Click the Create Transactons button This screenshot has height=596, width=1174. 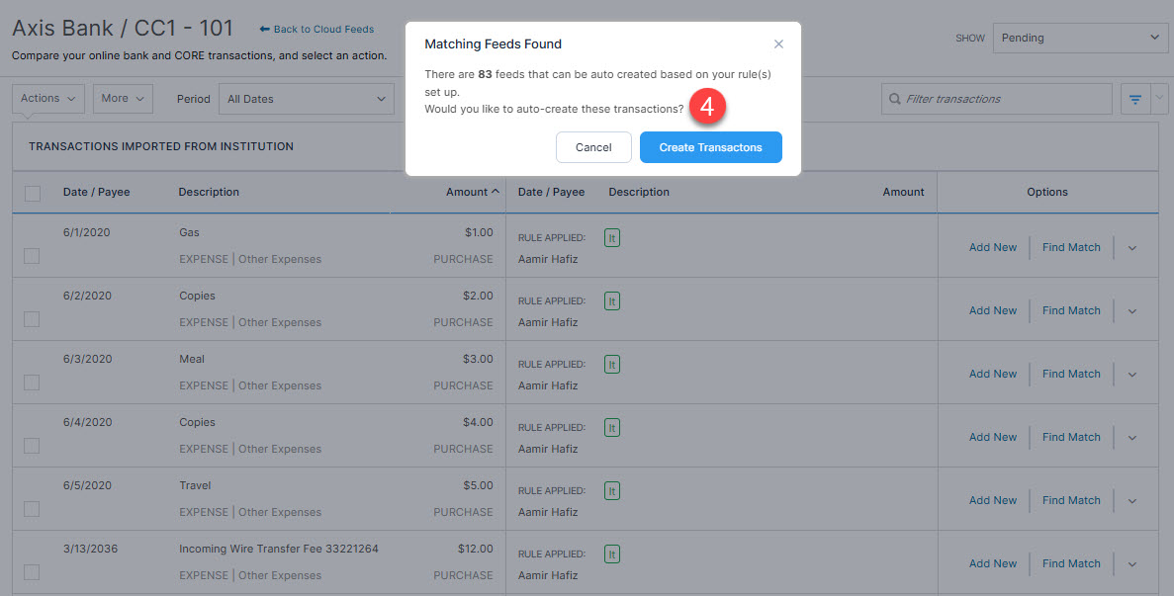point(710,147)
